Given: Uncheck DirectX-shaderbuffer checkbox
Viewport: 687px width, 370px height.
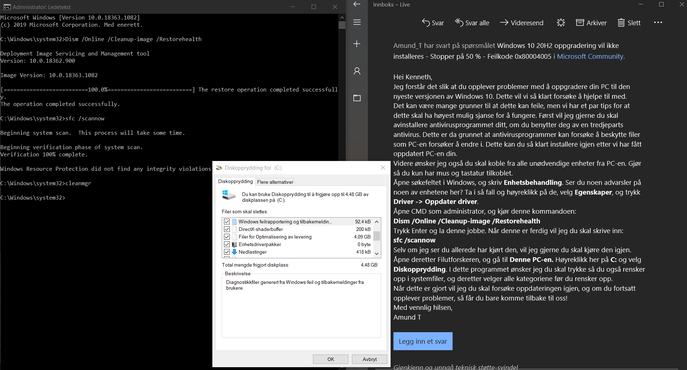Looking at the screenshot, I should click(227, 229).
